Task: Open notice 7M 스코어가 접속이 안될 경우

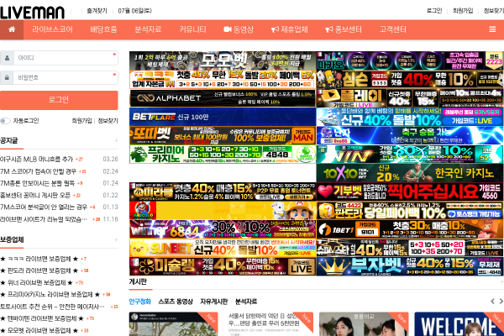Action: [x=39, y=171]
